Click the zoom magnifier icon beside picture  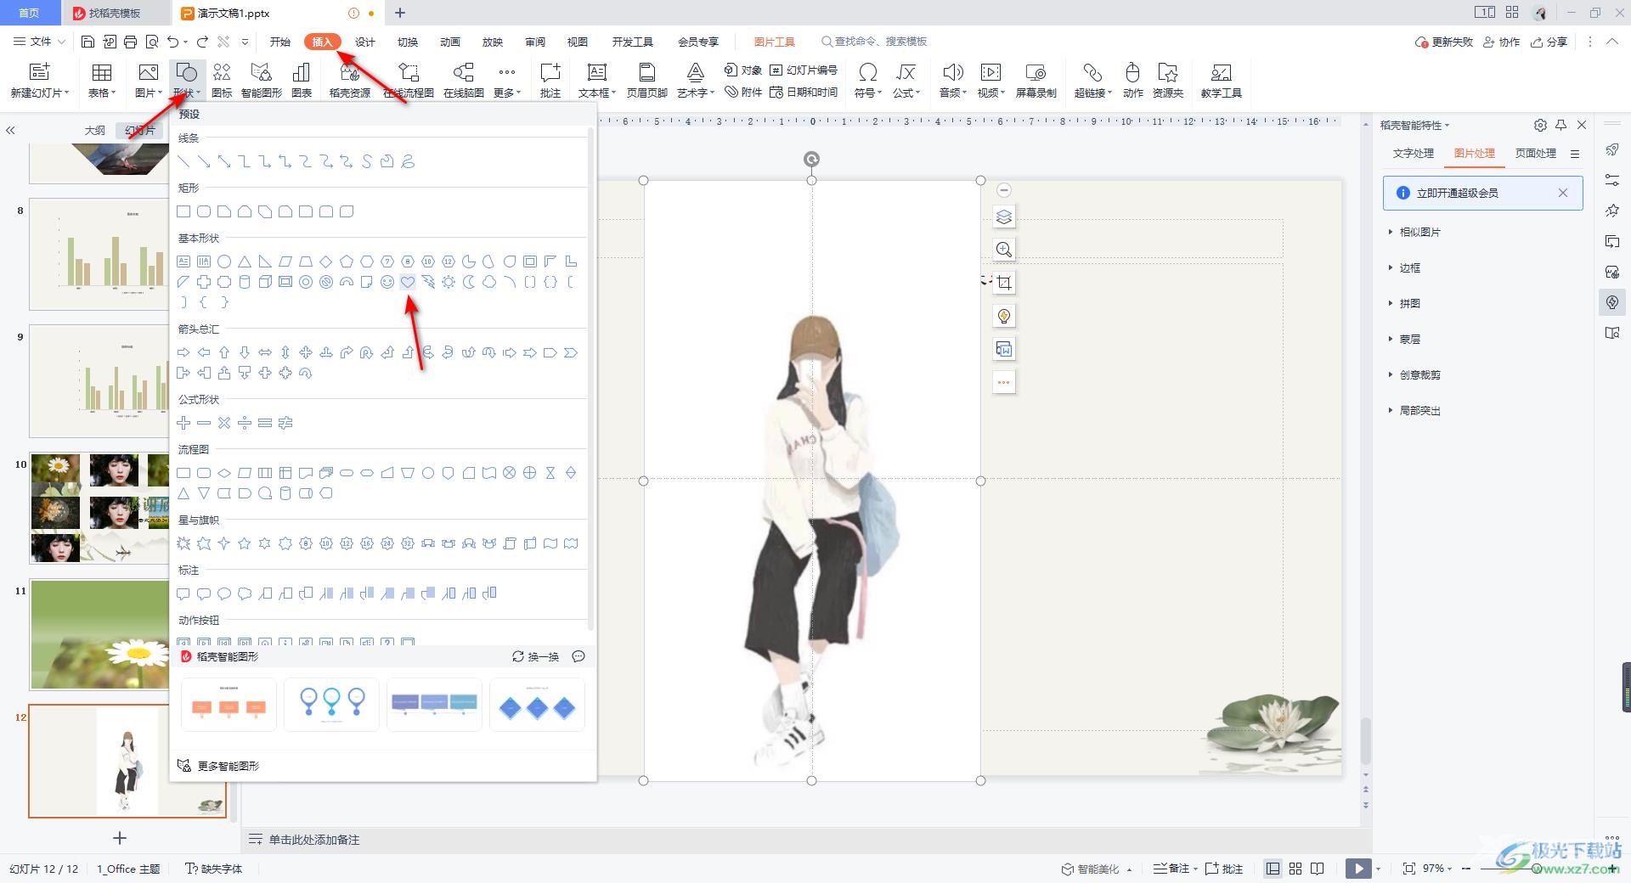(1004, 250)
